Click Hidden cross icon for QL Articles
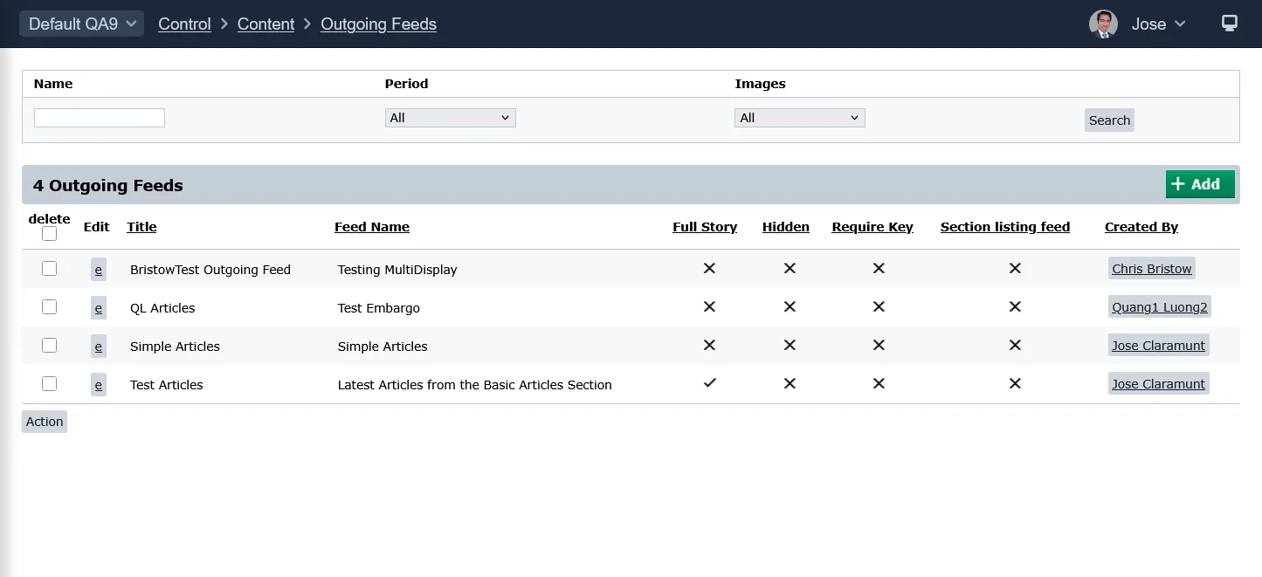This screenshot has width=1262, height=577. pyautogui.click(x=790, y=306)
